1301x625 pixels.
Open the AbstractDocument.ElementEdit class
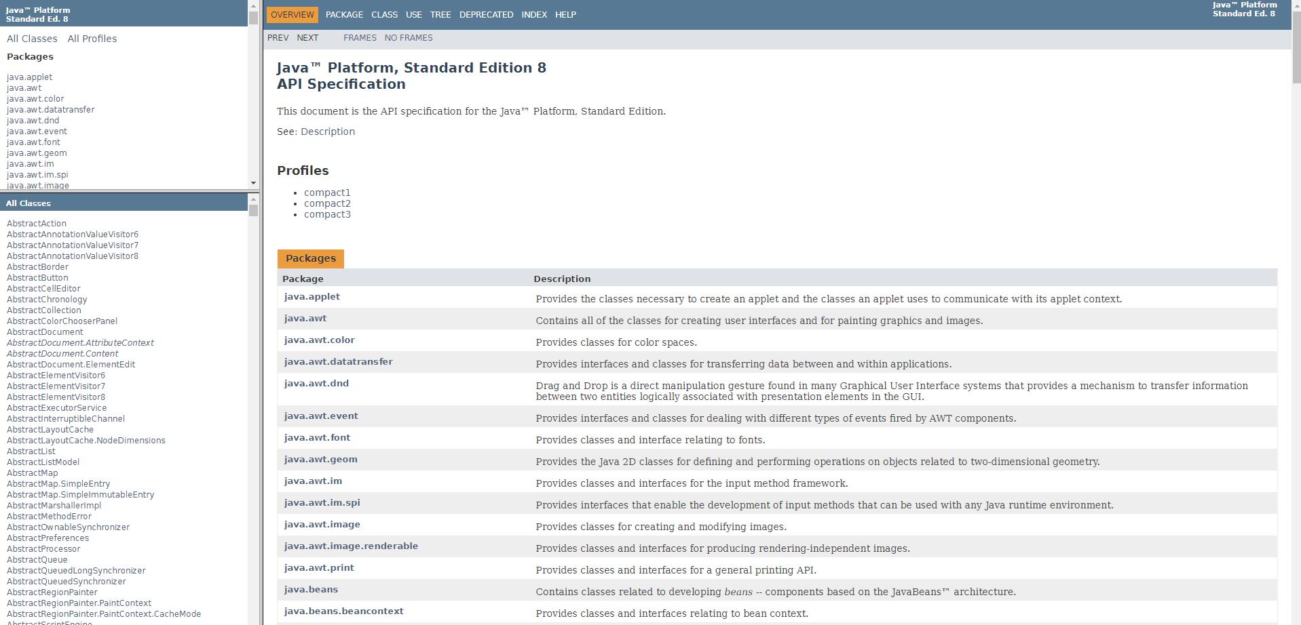(71, 365)
